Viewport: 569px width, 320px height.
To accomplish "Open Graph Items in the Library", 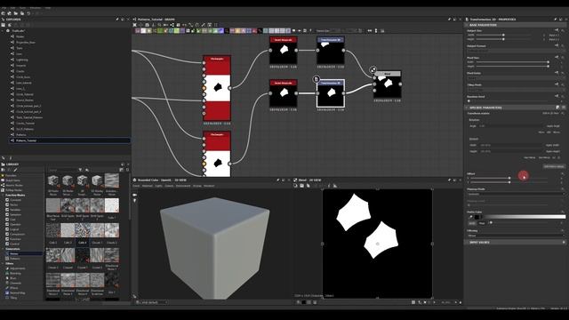I will pyautogui.click(x=12, y=180).
